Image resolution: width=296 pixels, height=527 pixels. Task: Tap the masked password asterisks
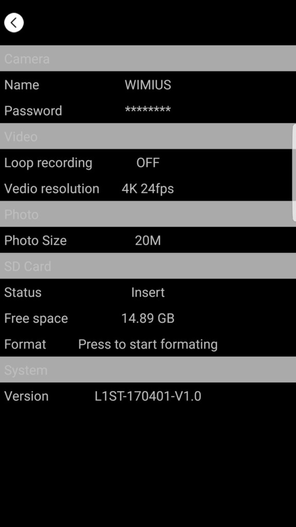point(148,110)
